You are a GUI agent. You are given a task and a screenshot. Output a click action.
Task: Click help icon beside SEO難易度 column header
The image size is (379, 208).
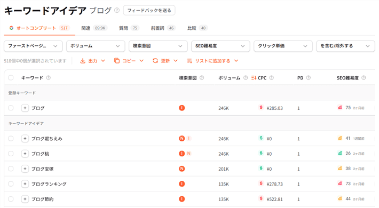tap(364, 78)
